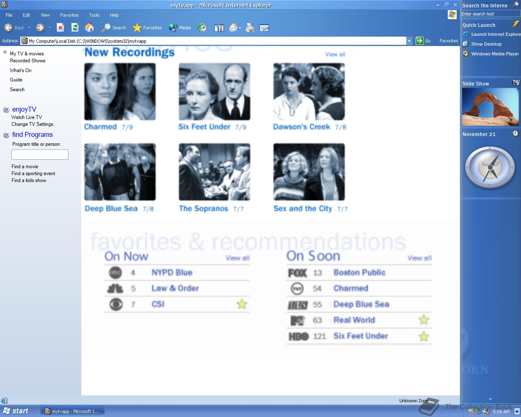Select Boston Public in On Soon

point(359,272)
